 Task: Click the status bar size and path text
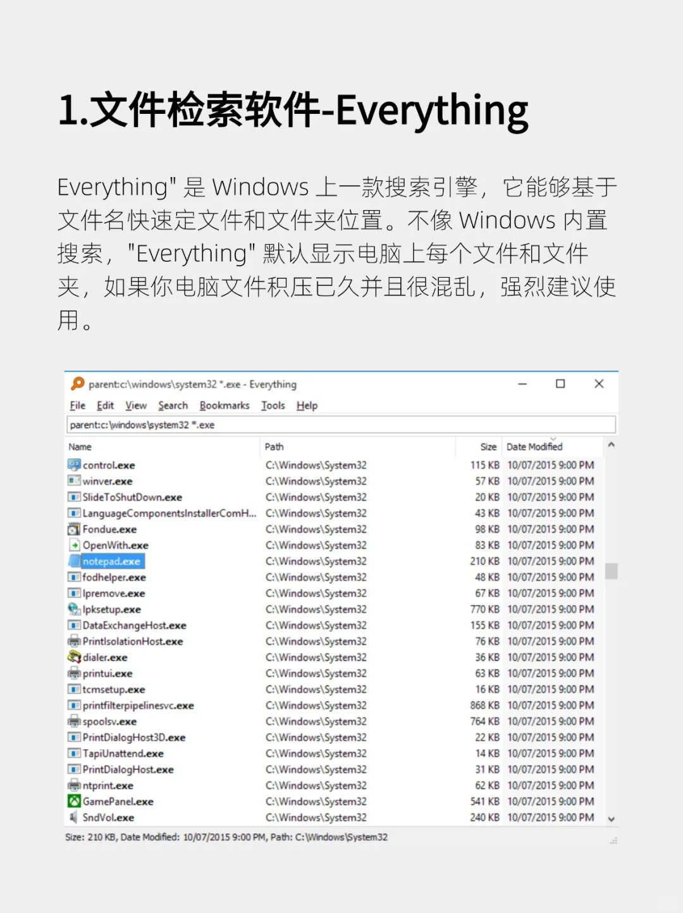tap(226, 837)
